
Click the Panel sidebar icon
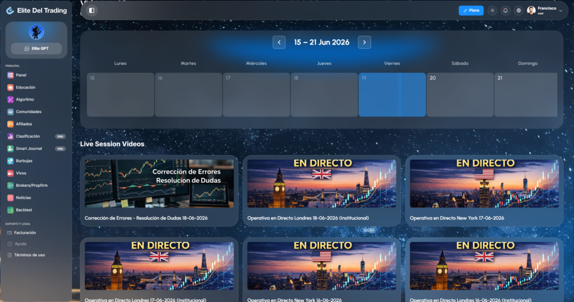pos(10,75)
